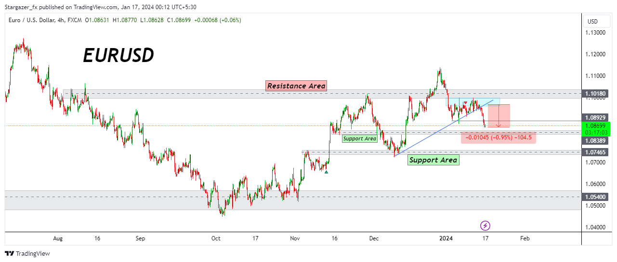Click the 1.12000 price scale value
Image resolution: width=617 pixels, height=262 pixels.
click(595, 54)
